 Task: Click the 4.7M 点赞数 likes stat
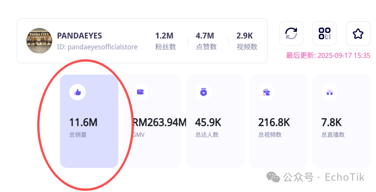(x=206, y=41)
